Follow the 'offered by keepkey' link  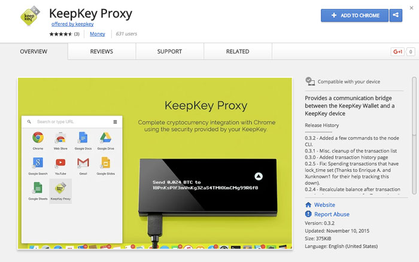point(72,24)
